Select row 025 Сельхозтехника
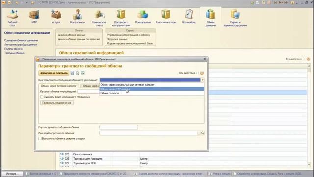 tap(183, 154)
